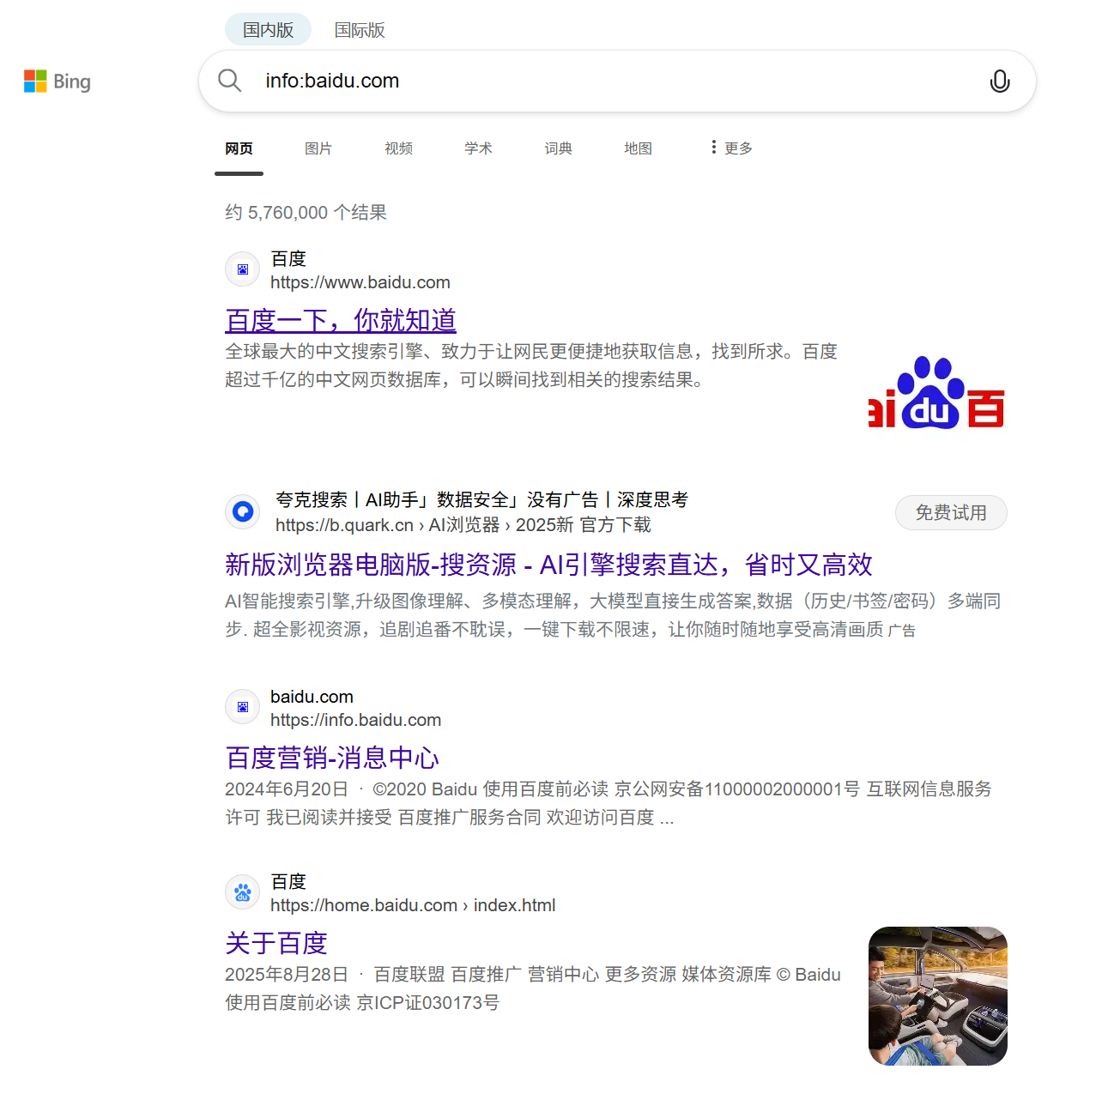Switch to 国内版 search
The width and height of the screenshot is (1108, 1106).
point(268,30)
